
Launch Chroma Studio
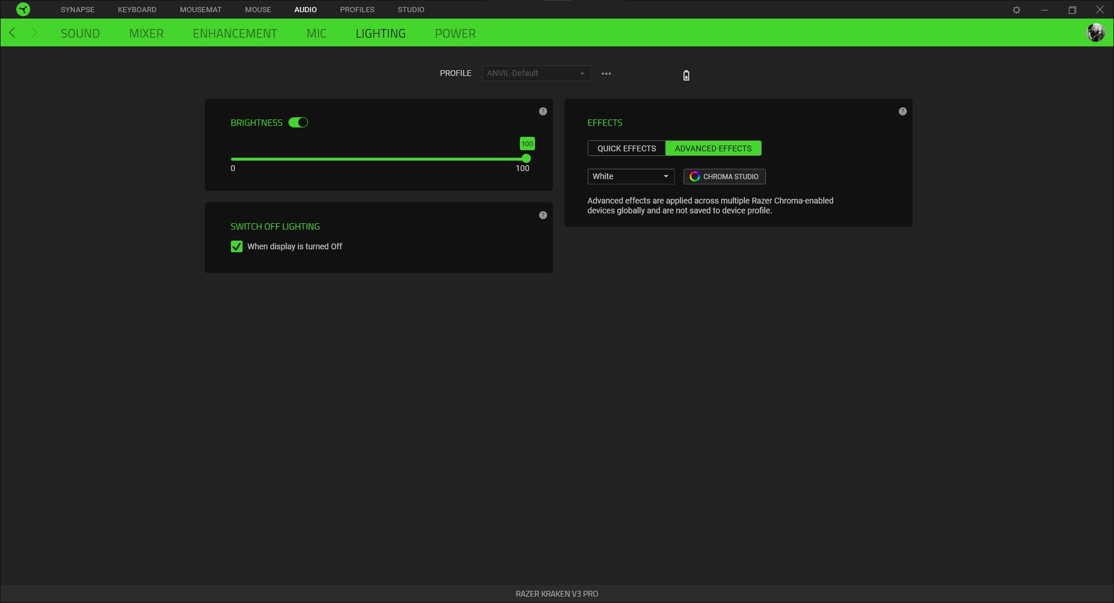click(724, 176)
